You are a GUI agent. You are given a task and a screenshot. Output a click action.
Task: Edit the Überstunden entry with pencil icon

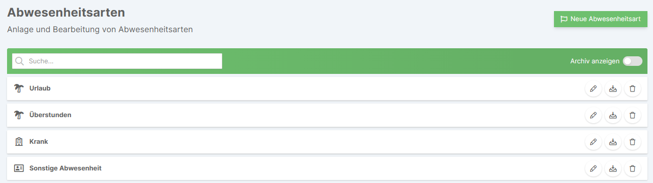coord(593,115)
